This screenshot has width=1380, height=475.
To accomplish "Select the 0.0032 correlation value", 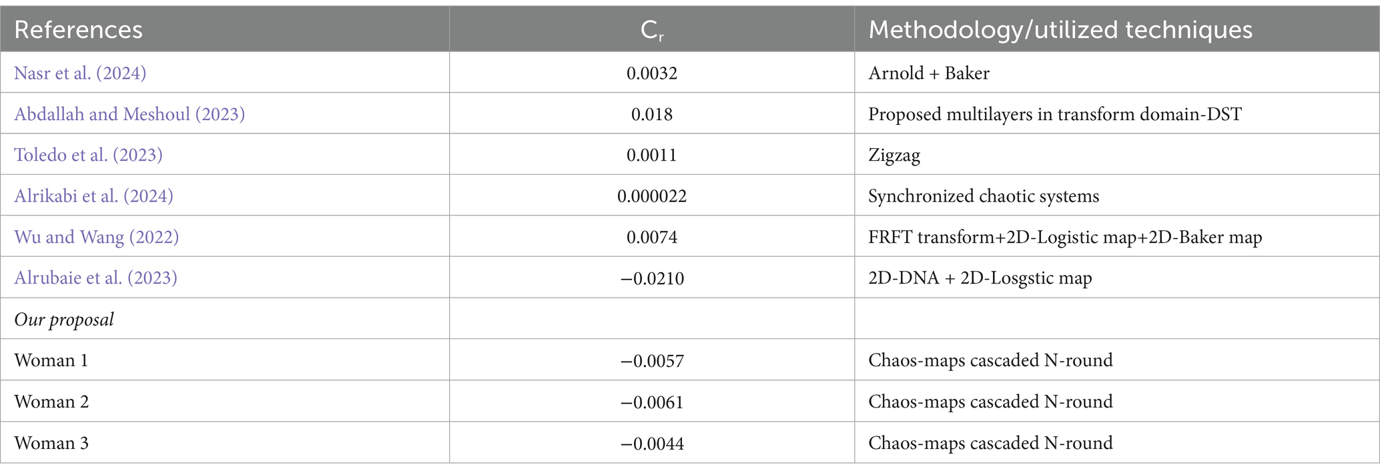I will [651, 73].
